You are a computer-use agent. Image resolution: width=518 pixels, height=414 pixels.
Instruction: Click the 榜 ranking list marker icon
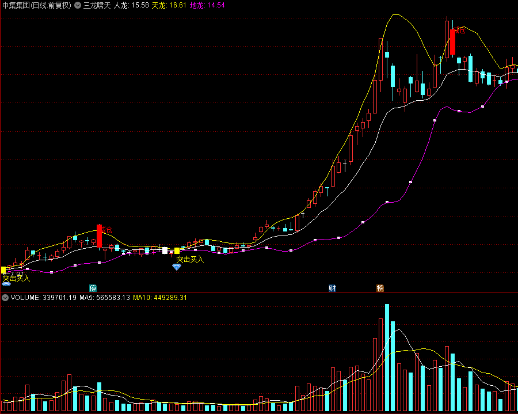click(x=380, y=288)
